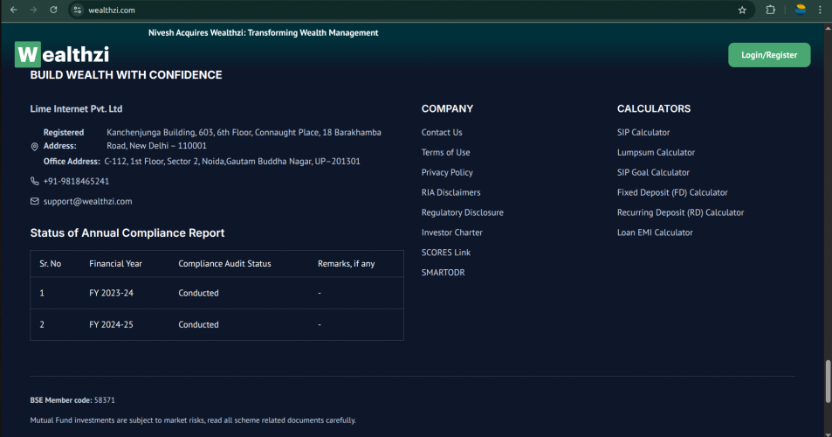Open the Login/Register button
This screenshot has width=832, height=437.
[x=769, y=55]
